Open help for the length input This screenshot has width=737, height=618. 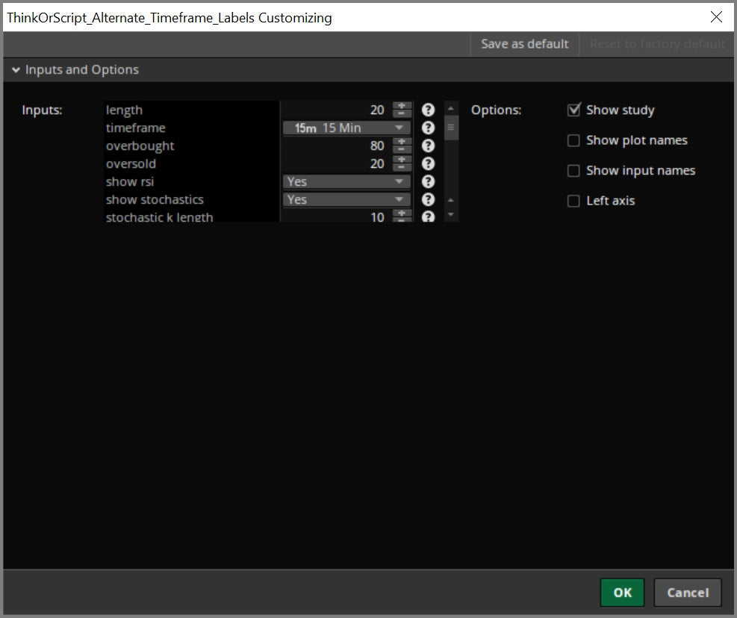tap(428, 110)
